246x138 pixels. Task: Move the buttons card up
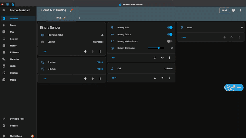[93, 79]
